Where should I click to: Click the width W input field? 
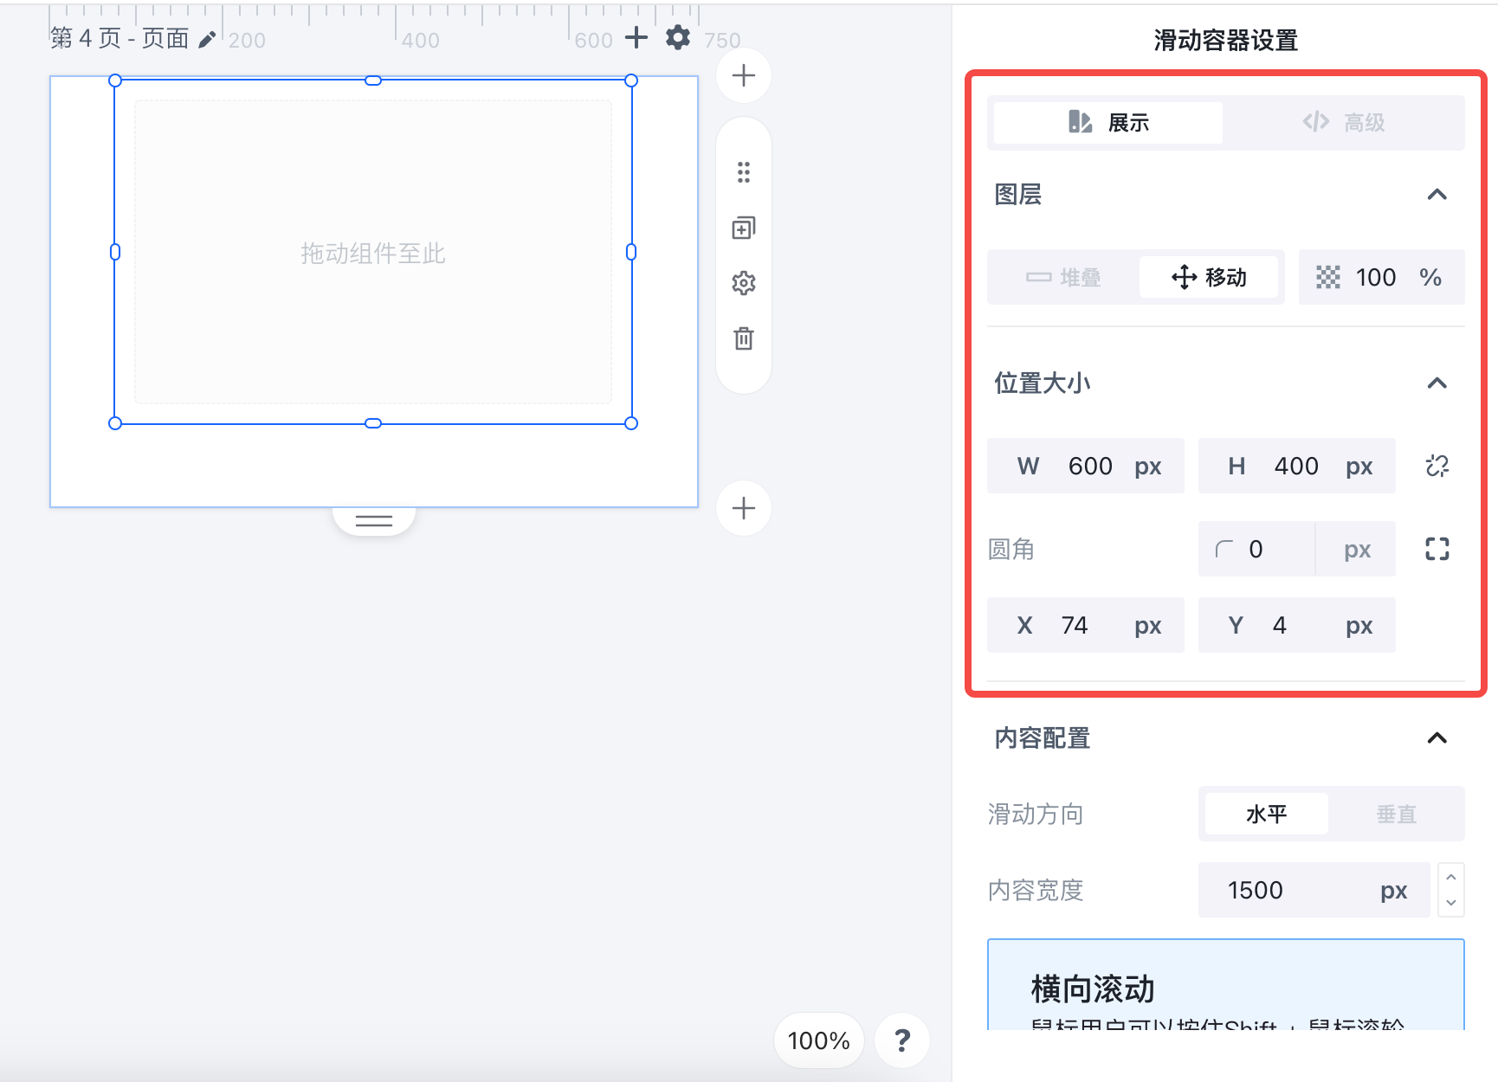click(x=1086, y=466)
